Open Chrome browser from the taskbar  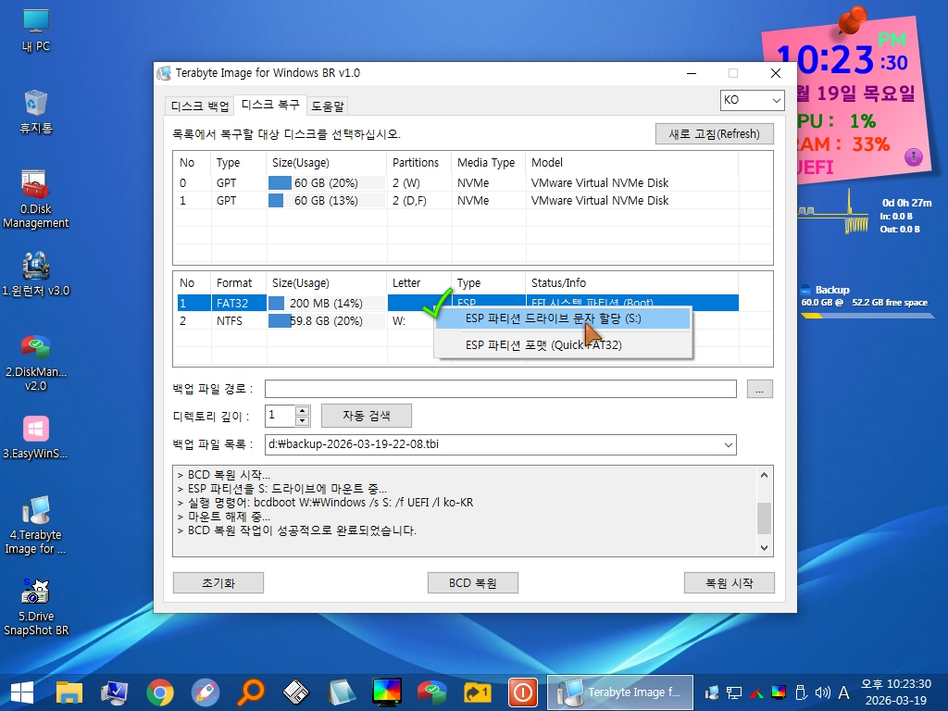point(159,692)
